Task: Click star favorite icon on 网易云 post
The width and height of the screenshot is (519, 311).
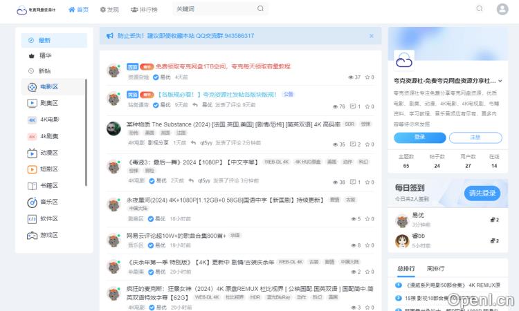Action: coord(367,245)
